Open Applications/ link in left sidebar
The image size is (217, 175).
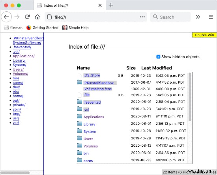[x=24, y=56]
